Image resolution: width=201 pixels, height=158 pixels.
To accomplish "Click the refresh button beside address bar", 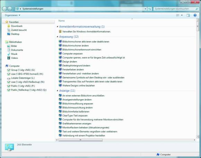I will click(x=149, y=9).
